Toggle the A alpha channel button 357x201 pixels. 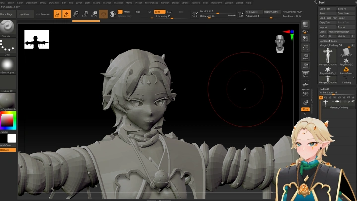(119, 12)
